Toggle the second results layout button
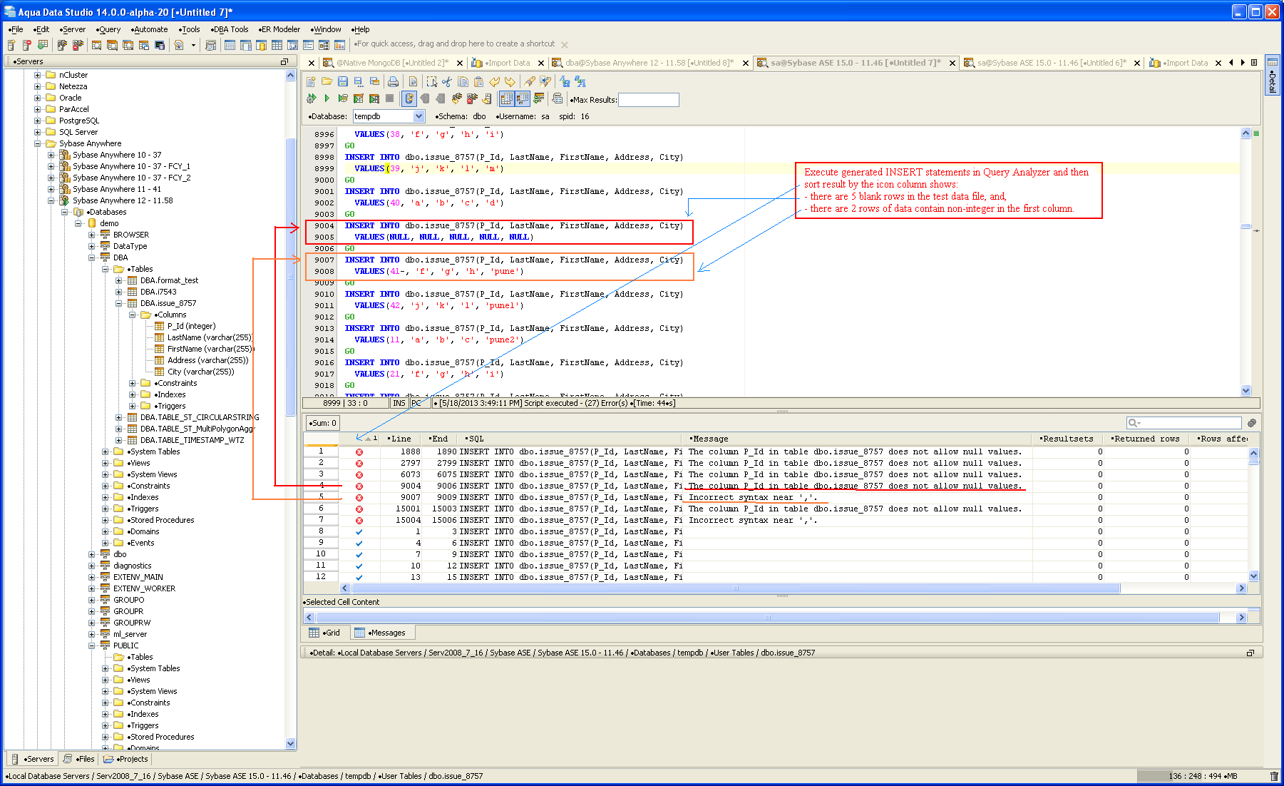This screenshot has height=786, width=1284. tap(523, 98)
